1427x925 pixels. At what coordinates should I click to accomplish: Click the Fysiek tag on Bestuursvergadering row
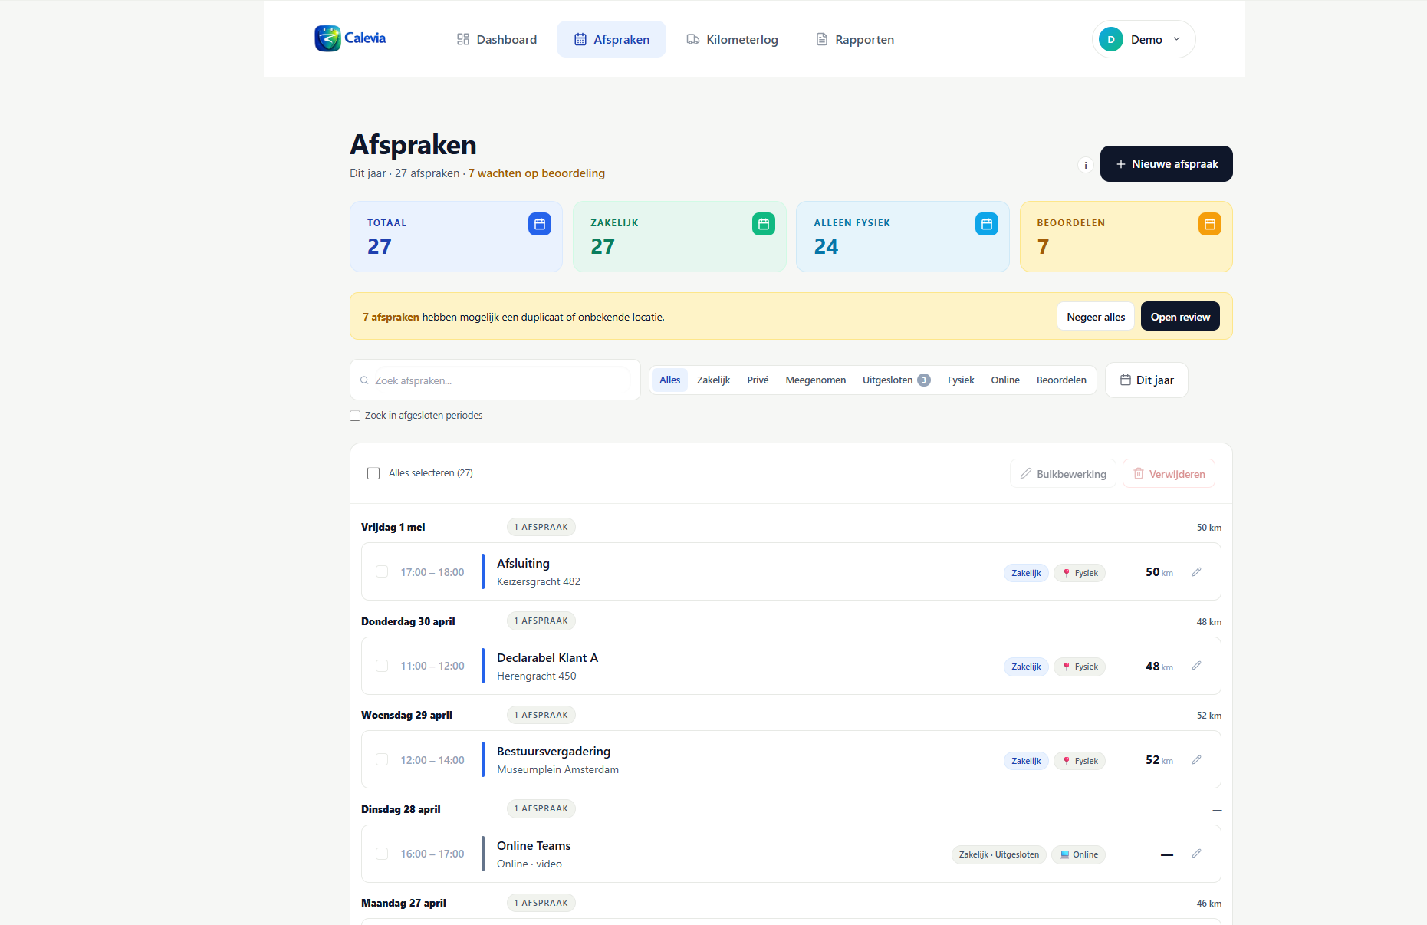pos(1080,761)
